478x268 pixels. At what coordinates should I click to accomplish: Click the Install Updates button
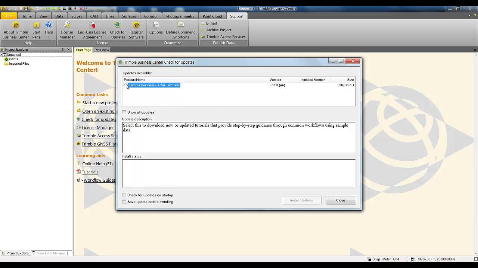tap(302, 200)
